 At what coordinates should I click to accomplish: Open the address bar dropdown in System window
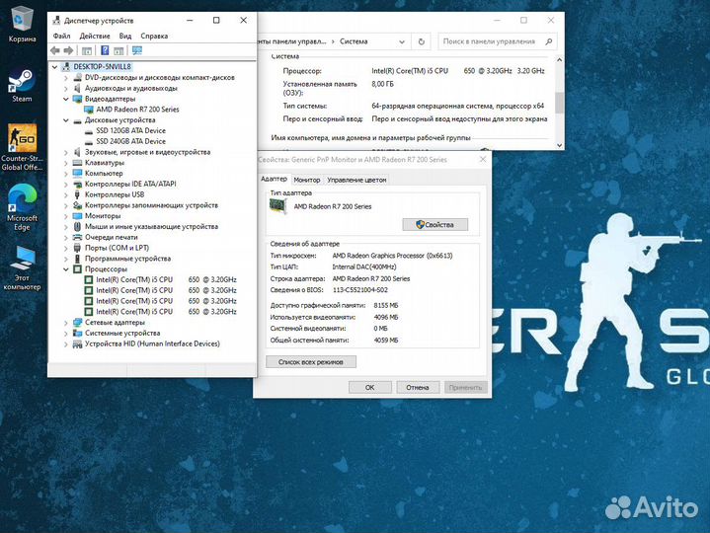click(x=402, y=41)
